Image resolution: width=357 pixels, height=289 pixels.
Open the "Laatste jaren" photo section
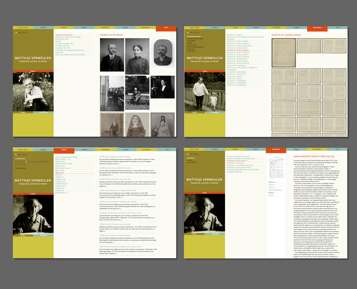(x=59, y=52)
